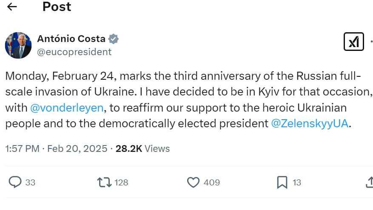Click the 409 likes count
This screenshot has width=373, height=210.
(211, 182)
